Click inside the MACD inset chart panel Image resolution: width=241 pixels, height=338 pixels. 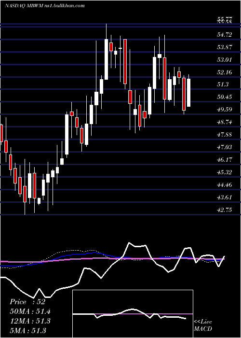pos(133,314)
